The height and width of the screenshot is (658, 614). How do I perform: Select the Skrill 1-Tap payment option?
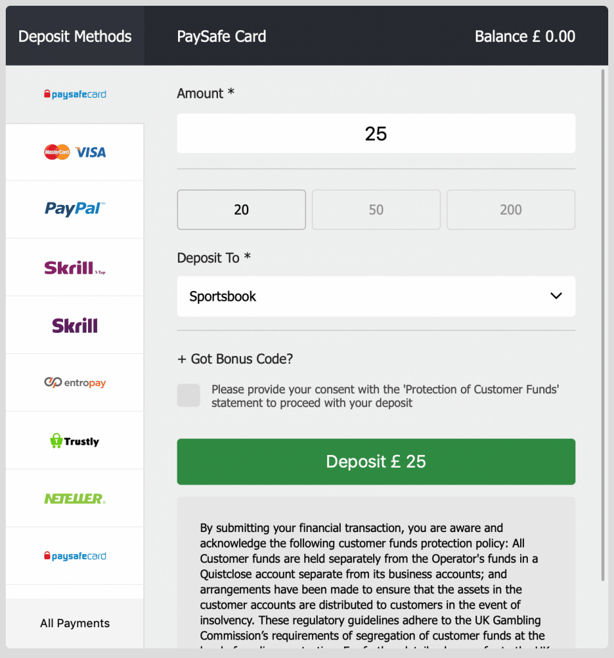tap(75, 267)
